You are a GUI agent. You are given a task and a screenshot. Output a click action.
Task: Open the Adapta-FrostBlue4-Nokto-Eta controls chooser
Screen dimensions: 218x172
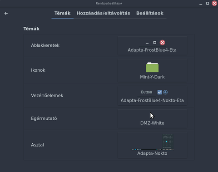pyautogui.click(x=152, y=96)
